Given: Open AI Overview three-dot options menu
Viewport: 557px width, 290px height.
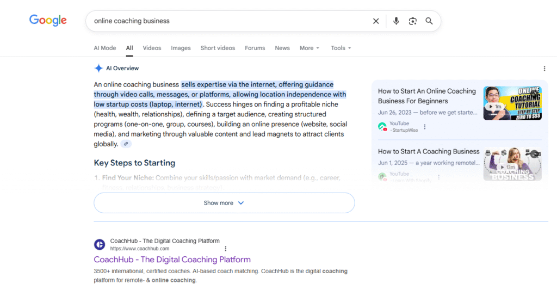Looking at the screenshot, I should 544,69.
